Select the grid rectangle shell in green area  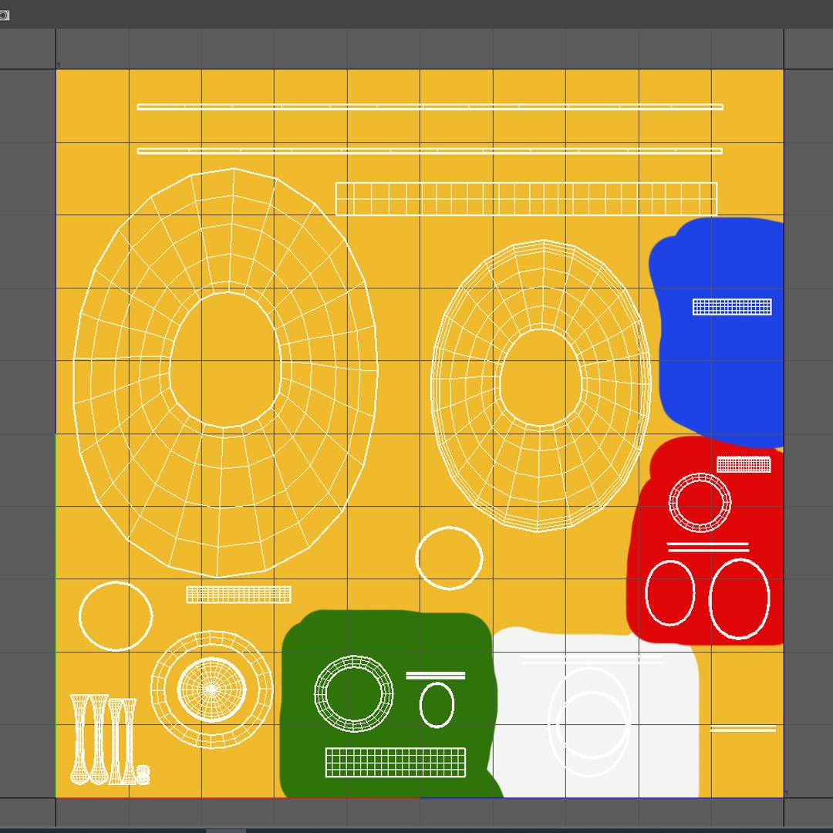[395, 762]
